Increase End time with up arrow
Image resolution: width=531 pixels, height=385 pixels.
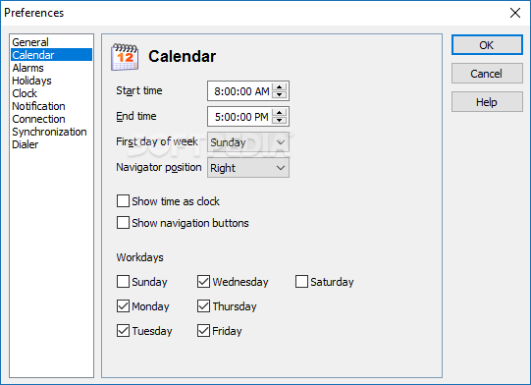[x=280, y=113]
